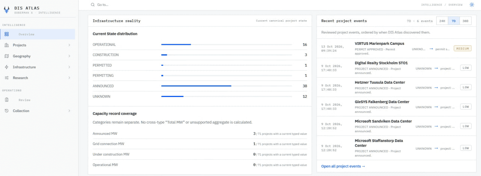This screenshot has width=481, height=176.
Task: Click the Announced MW coverage row
Action: click(x=200, y=133)
